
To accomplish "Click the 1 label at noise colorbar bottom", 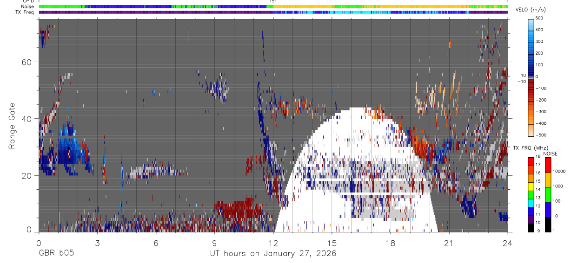I will (555, 231).
